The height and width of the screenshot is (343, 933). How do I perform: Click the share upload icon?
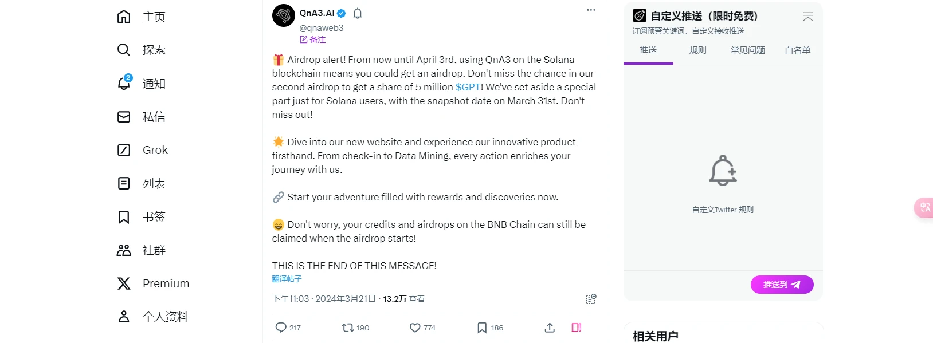click(x=550, y=328)
